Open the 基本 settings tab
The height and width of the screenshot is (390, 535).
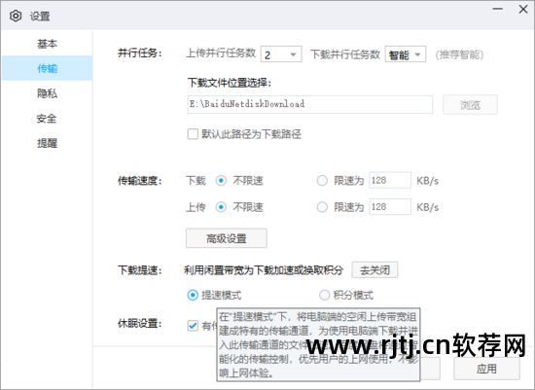pyautogui.click(x=47, y=44)
